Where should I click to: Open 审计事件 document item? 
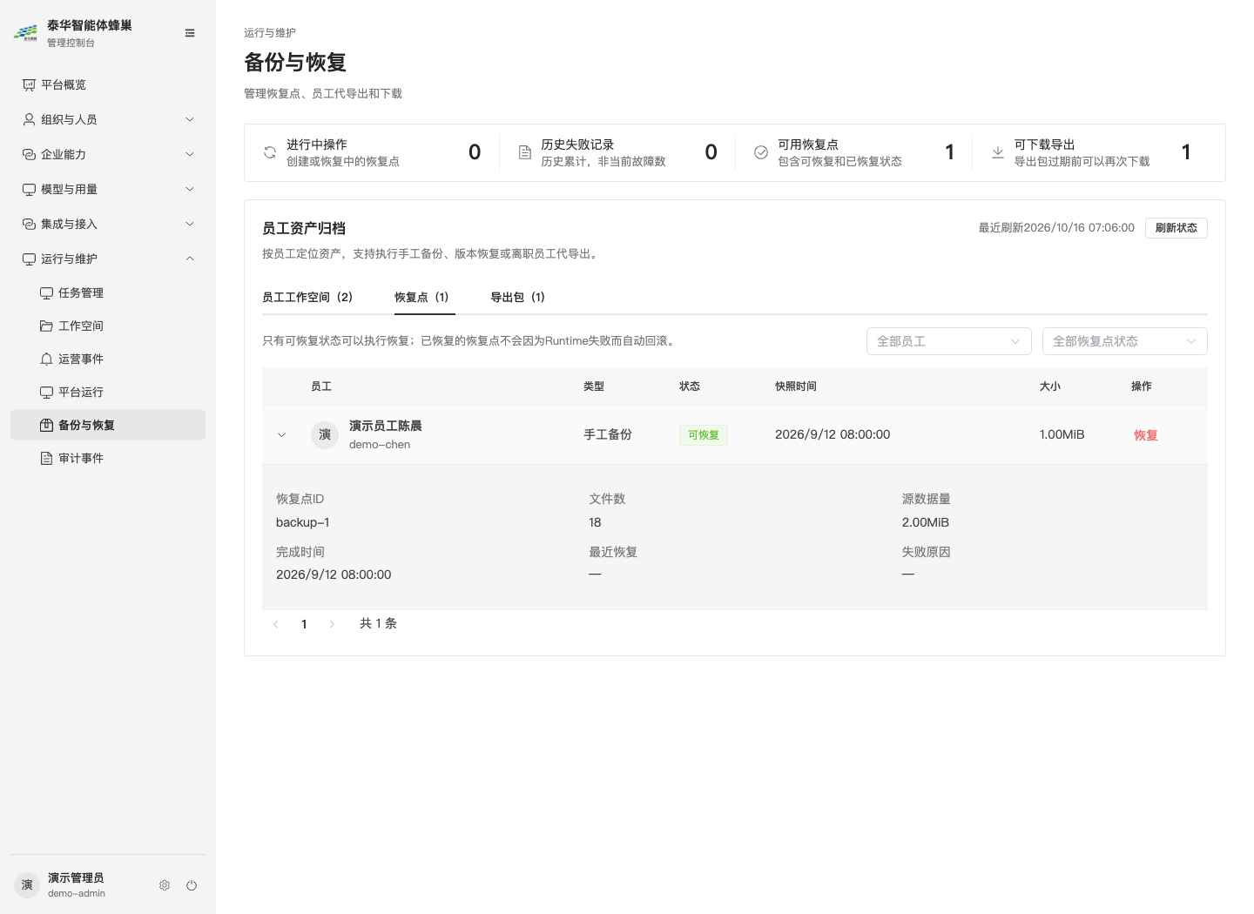coord(108,458)
